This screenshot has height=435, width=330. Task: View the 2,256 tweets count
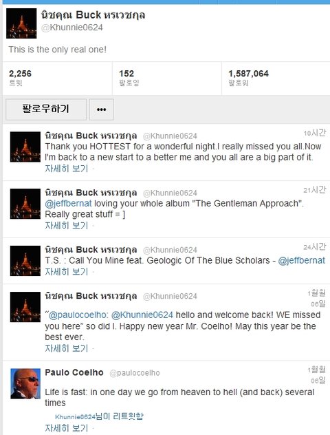tap(20, 78)
